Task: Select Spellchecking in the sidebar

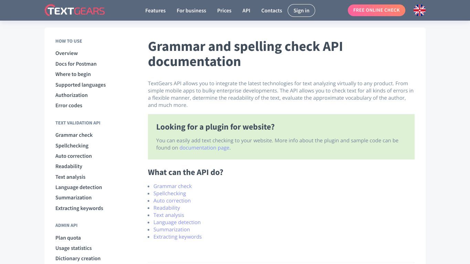Action: pos(72,146)
